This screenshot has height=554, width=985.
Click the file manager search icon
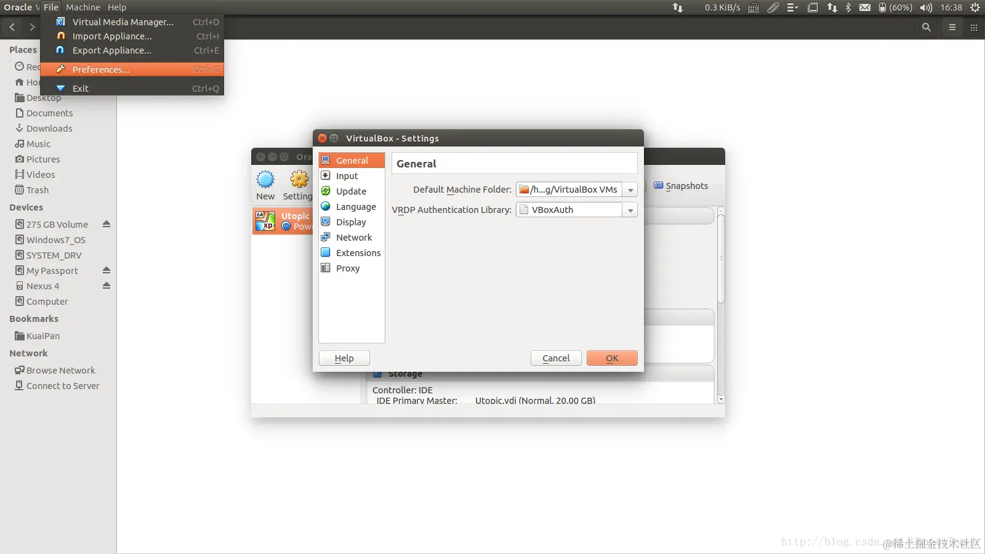(x=926, y=27)
